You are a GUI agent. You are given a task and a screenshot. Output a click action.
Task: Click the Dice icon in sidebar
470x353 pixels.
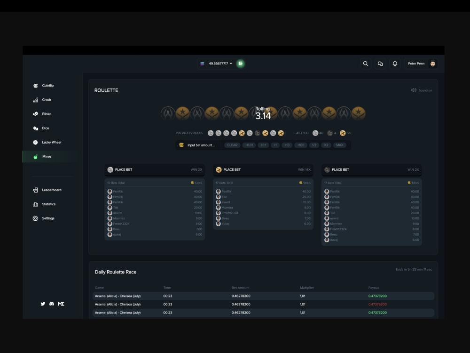pos(35,128)
